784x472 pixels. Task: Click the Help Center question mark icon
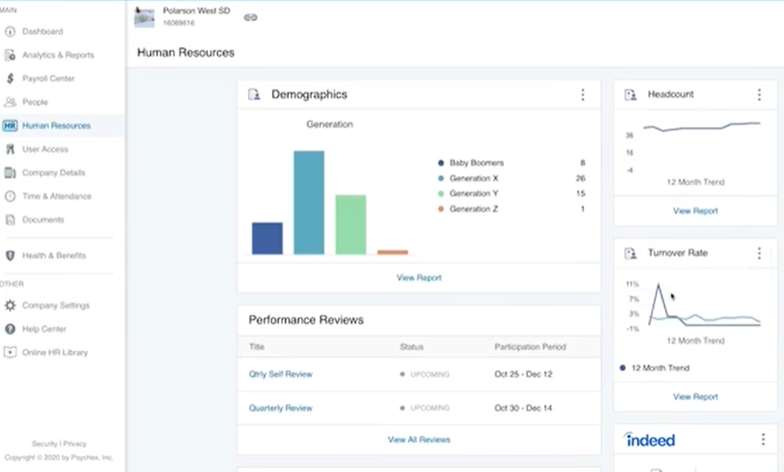tap(10, 328)
